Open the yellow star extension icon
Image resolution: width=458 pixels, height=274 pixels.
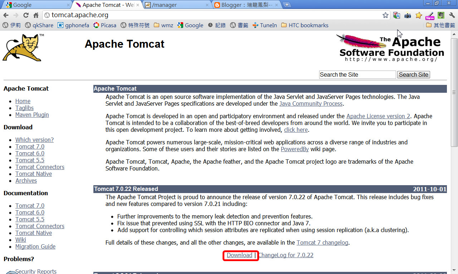[419, 15]
